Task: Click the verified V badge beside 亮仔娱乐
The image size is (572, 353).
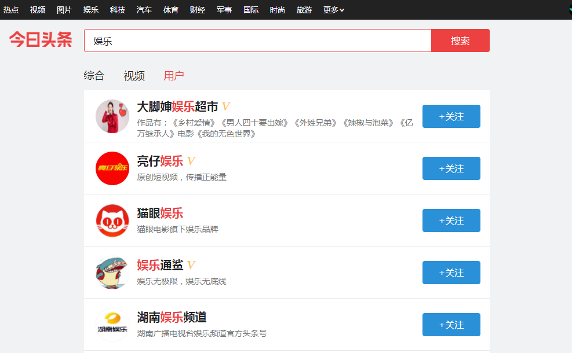Action: pos(191,161)
